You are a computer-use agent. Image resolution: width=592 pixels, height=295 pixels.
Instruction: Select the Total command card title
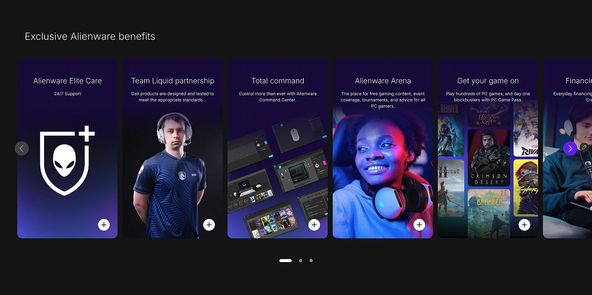tap(278, 81)
